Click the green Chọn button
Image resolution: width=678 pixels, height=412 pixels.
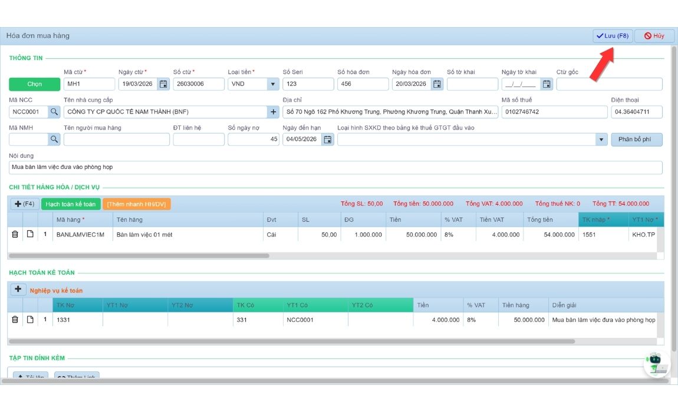tap(34, 84)
